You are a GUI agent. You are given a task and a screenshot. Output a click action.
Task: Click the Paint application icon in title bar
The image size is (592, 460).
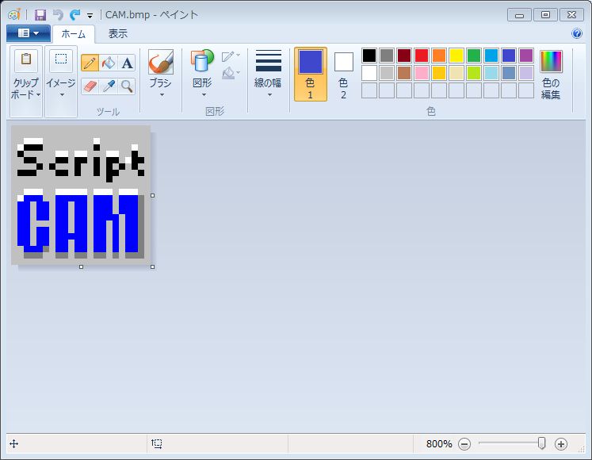click(x=14, y=15)
